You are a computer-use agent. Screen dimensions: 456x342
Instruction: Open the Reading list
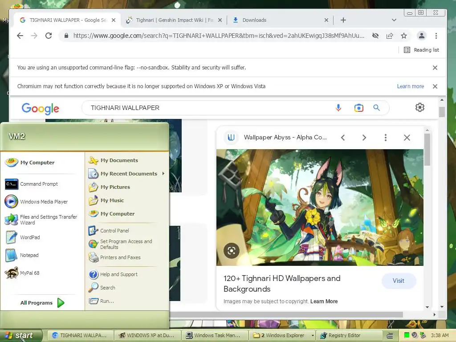421,50
